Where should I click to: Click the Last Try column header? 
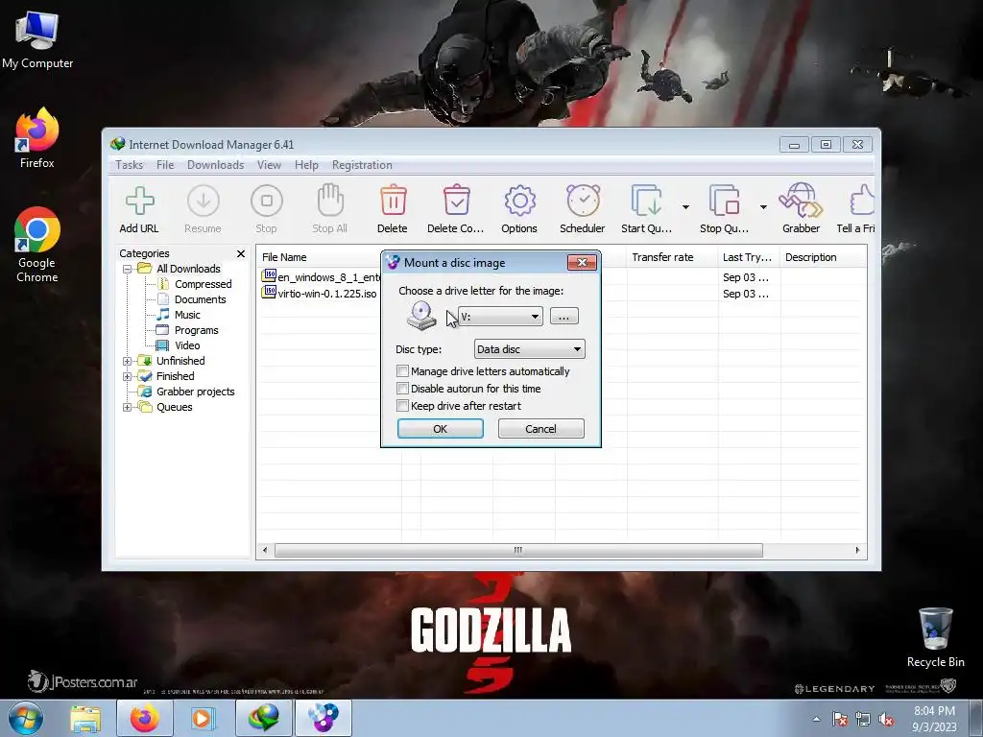pos(749,257)
